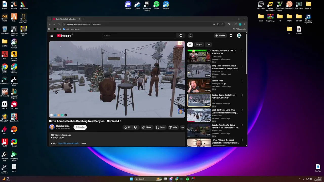The image size is (324, 182).
Task: Go back in Chrome browser
Action: [50, 24]
